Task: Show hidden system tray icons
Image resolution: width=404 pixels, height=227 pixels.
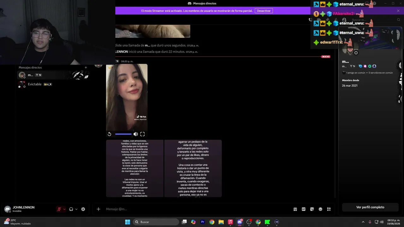Action: 363,222
